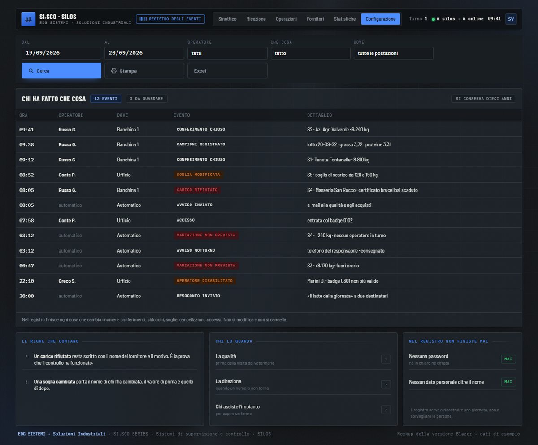Click the SI.SCO Silos logo icon
538x445 pixels.
(28, 19)
